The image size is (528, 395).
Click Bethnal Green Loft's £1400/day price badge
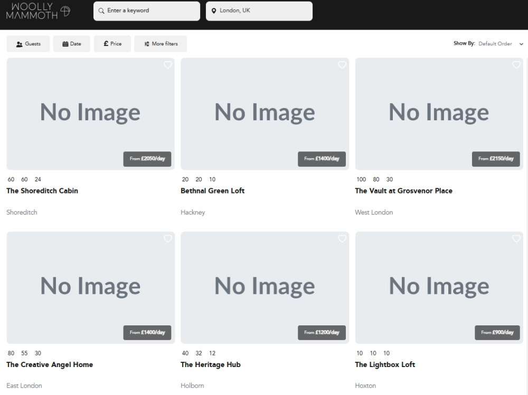click(x=322, y=159)
